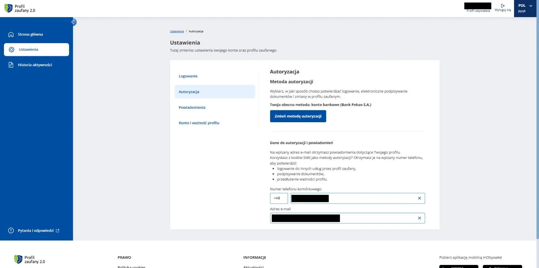Click Pobierz aplikację mobilną mObywatel text

point(470,258)
